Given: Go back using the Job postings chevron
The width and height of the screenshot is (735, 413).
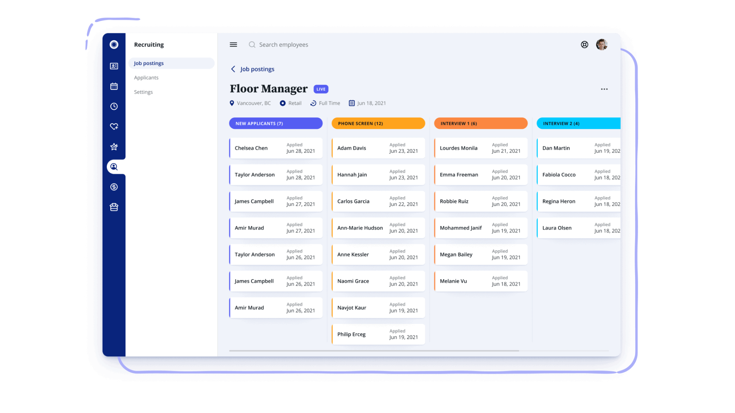Looking at the screenshot, I should [x=233, y=69].
